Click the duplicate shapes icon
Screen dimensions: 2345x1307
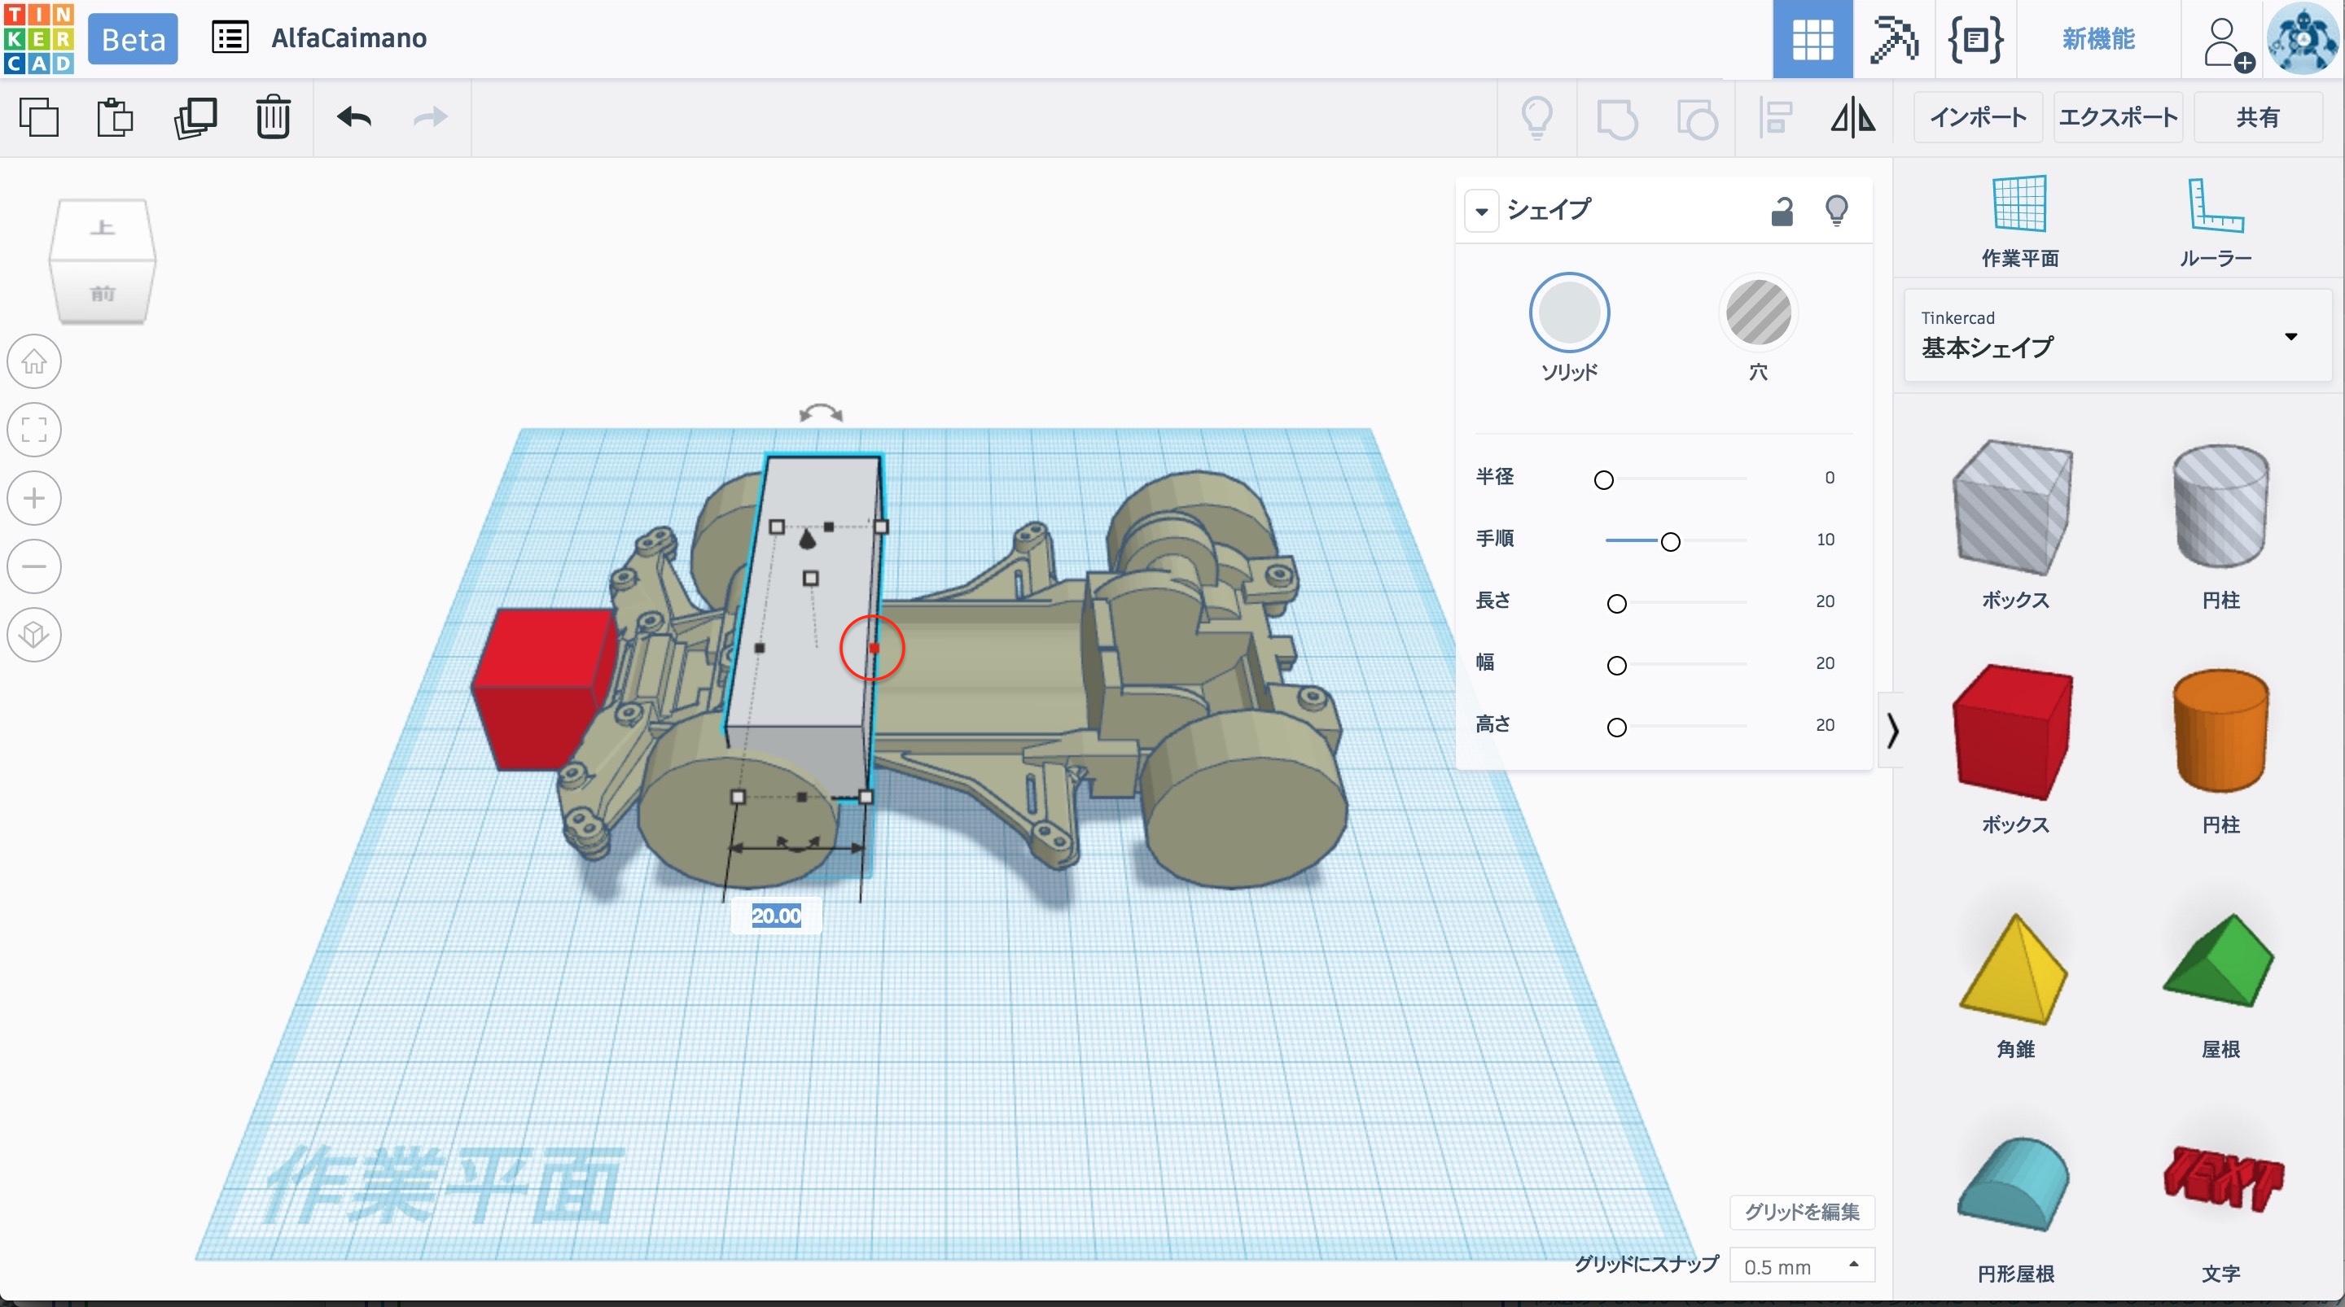tap(195, 117)
